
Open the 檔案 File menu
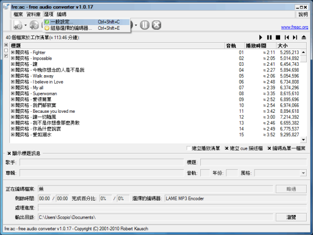coord(18,14)
